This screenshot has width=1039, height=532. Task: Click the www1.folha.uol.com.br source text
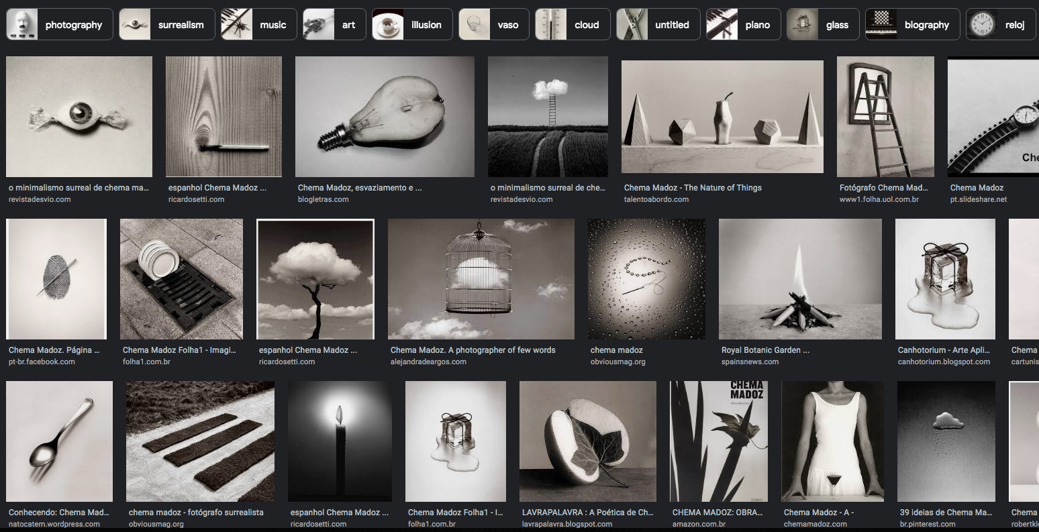879,199
